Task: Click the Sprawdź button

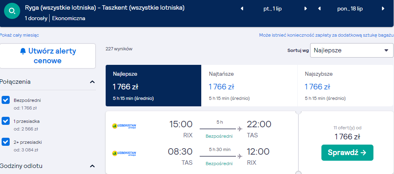Action: pos(347,153)
